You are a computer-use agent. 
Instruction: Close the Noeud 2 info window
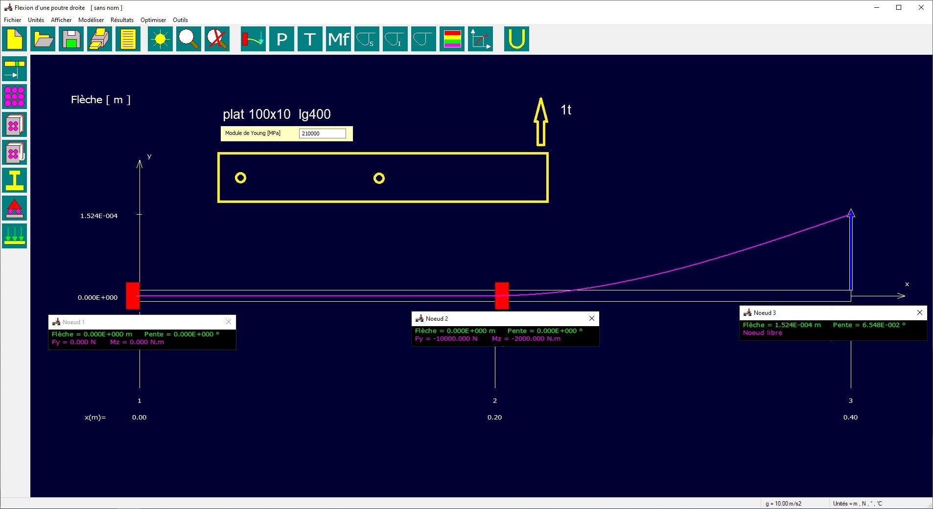pos(592,318)
